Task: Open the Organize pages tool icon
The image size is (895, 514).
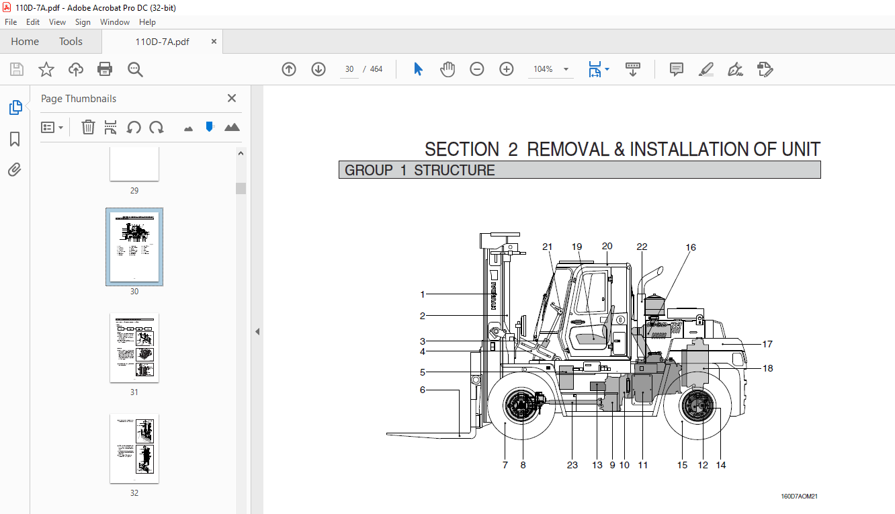Action: (111, 127)
